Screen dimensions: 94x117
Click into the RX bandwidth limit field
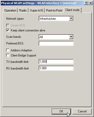[56, 68]
